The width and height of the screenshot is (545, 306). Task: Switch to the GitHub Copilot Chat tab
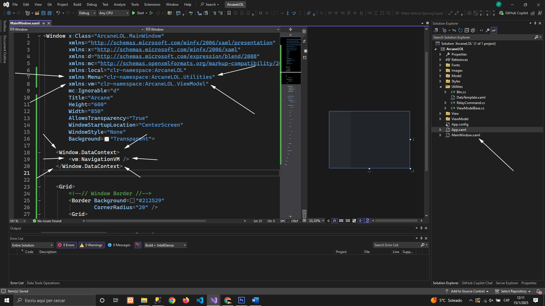477,283
